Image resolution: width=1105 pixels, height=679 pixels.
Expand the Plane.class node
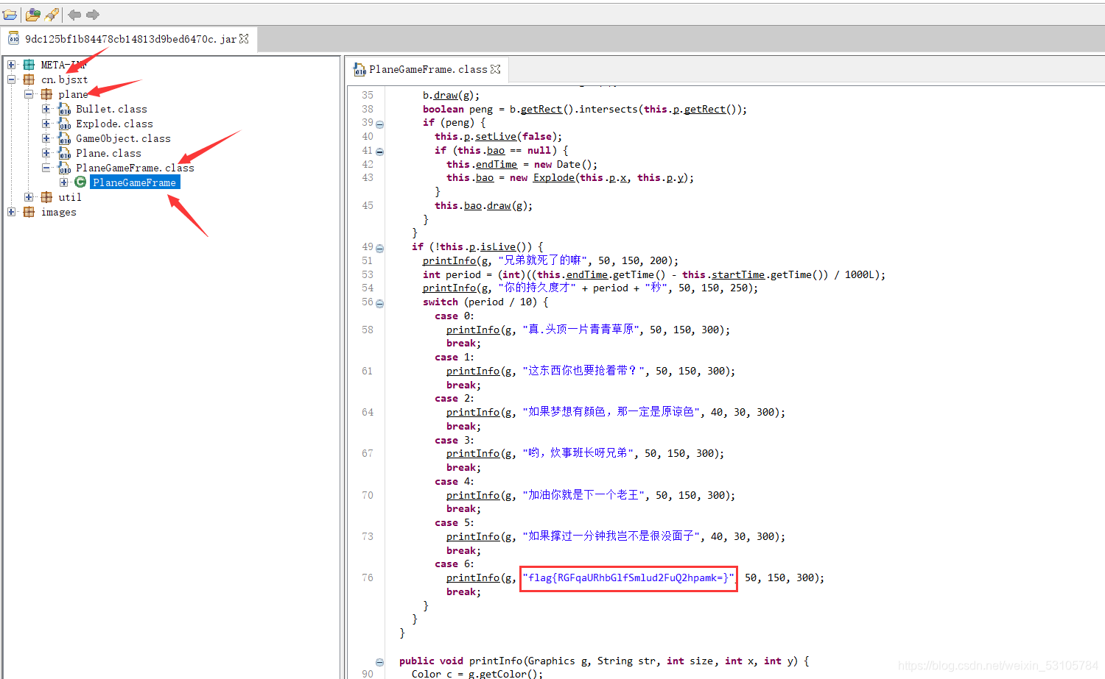pyautogui.click(x=46, y=153)
